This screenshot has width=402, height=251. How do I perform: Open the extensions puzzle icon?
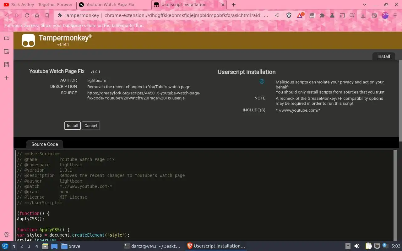[x=322, y=15]
